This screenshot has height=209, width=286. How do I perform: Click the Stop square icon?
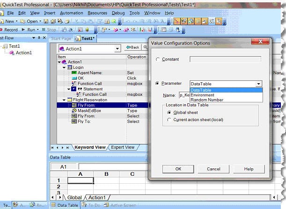click(x=44, y=29)
